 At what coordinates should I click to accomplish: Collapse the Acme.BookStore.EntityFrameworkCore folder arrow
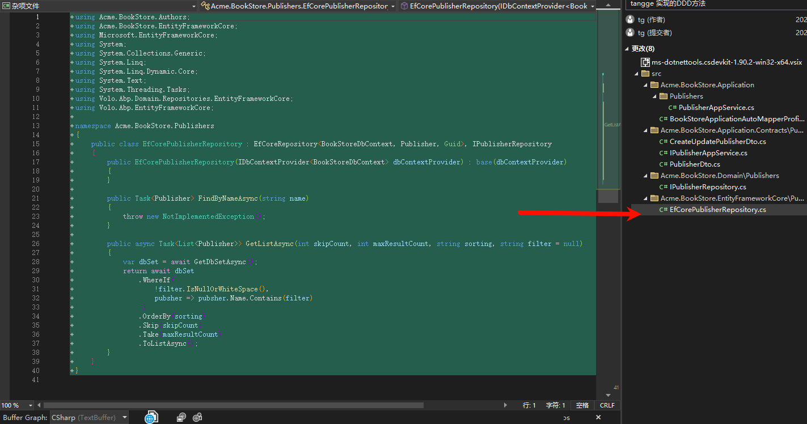[x=645, y=198]
